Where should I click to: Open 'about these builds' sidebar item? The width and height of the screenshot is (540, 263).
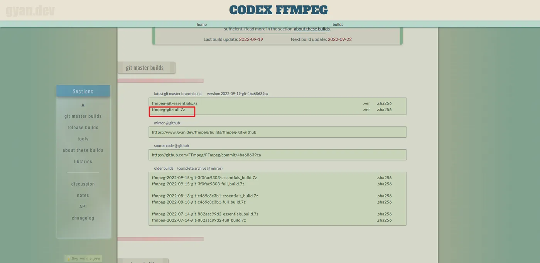[x=83, y=150]
